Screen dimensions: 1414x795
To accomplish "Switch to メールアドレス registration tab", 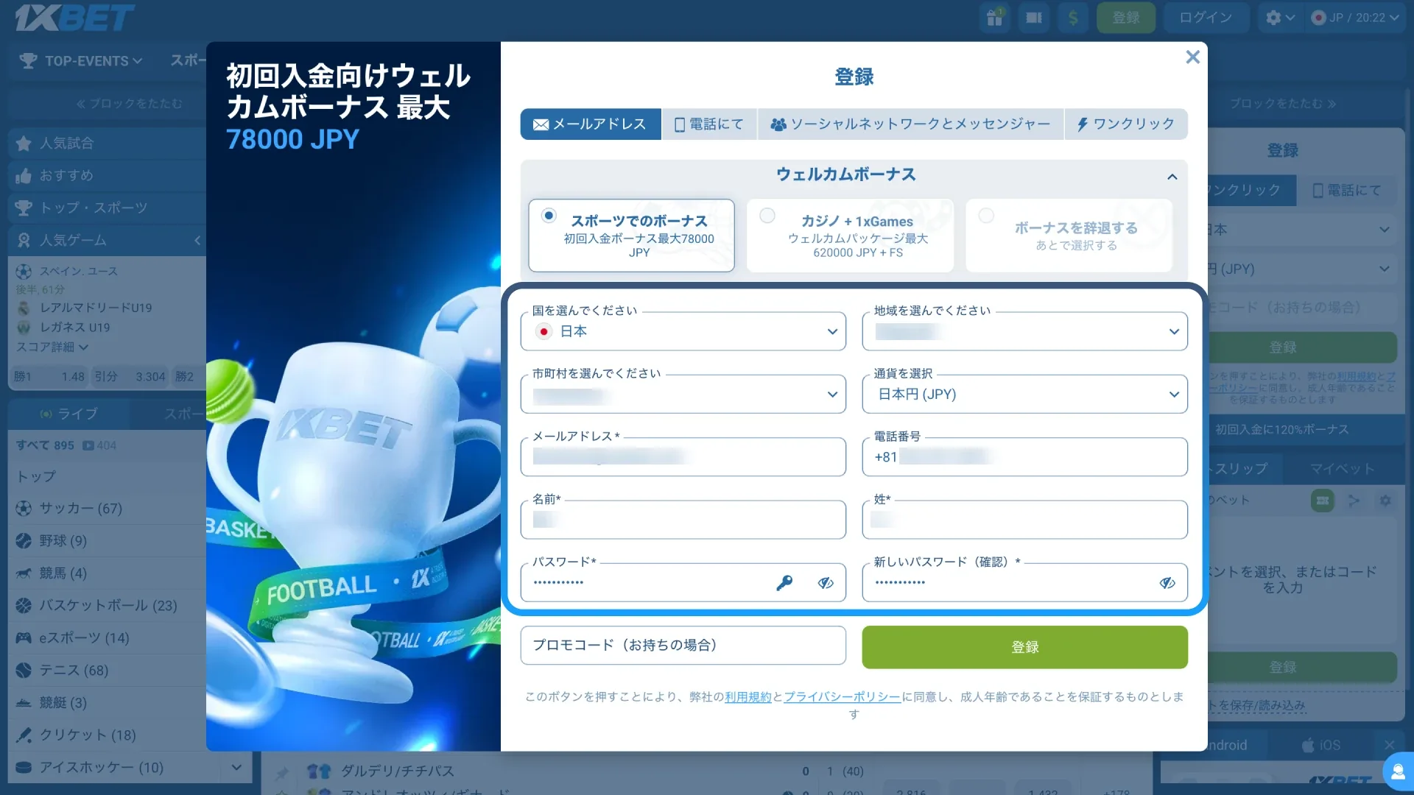I will tap(591, 124).
